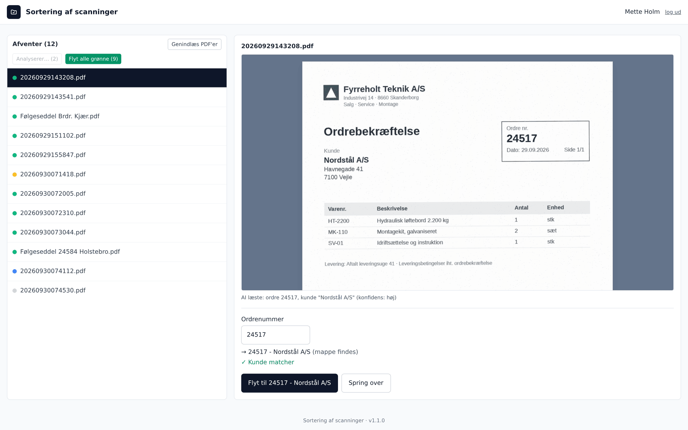
Task: Click the 20260929143208.pdf preview title
Action: [277, 46]
